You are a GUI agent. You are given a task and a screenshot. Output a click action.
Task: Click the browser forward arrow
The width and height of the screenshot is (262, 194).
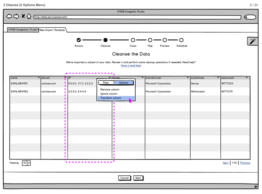coord(16,16)
